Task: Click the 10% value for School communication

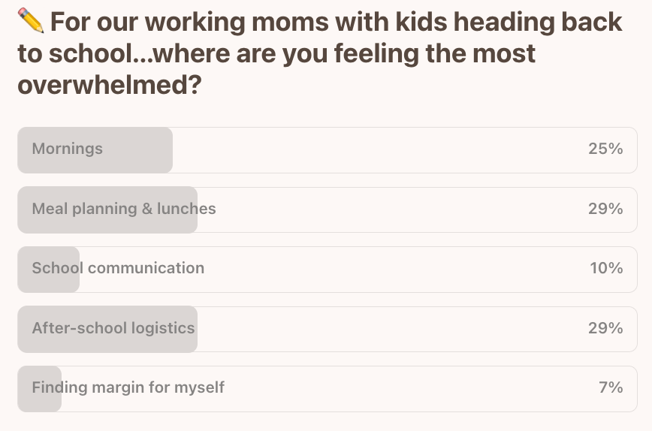Action: (x=606, y=268)
